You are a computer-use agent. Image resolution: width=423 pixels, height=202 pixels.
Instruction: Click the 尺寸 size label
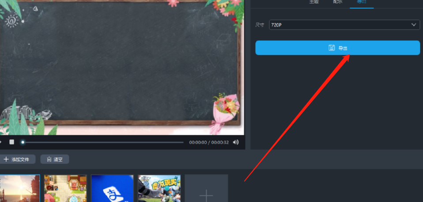pos(260,25)
